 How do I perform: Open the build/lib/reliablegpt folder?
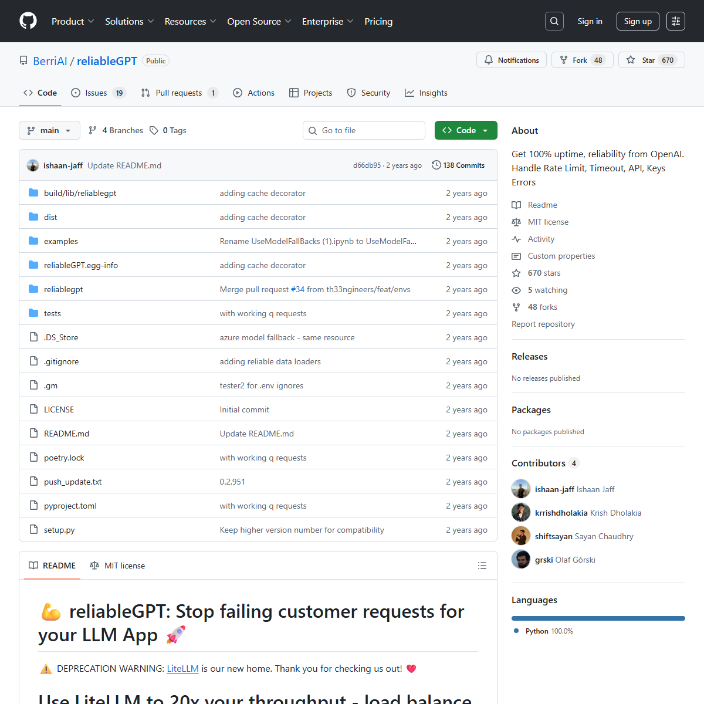pos(80,193)
